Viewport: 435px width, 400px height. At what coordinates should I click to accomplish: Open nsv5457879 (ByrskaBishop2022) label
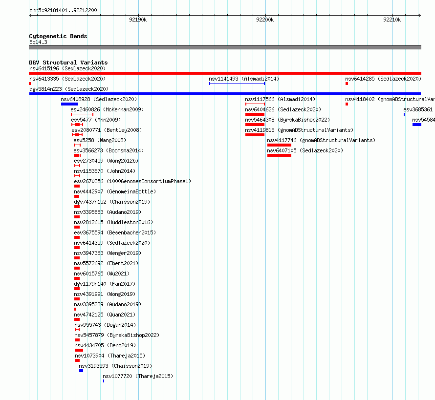click(117, 335)
